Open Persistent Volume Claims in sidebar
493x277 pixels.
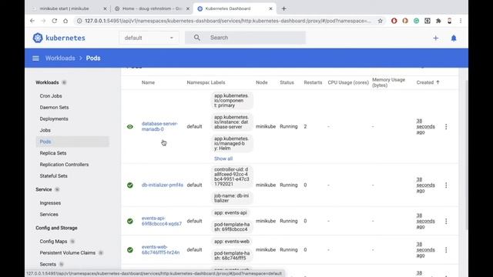tap(68, 253)
